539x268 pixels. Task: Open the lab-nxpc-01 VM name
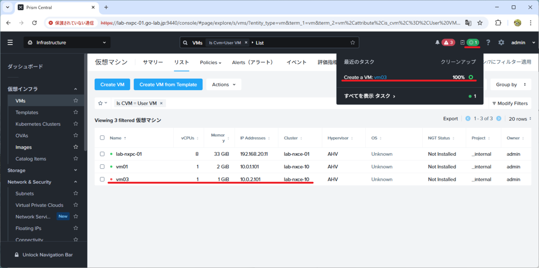[129, 154]
